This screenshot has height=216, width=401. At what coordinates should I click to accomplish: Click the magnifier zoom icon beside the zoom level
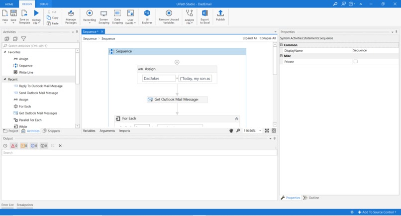pos(238,130)
